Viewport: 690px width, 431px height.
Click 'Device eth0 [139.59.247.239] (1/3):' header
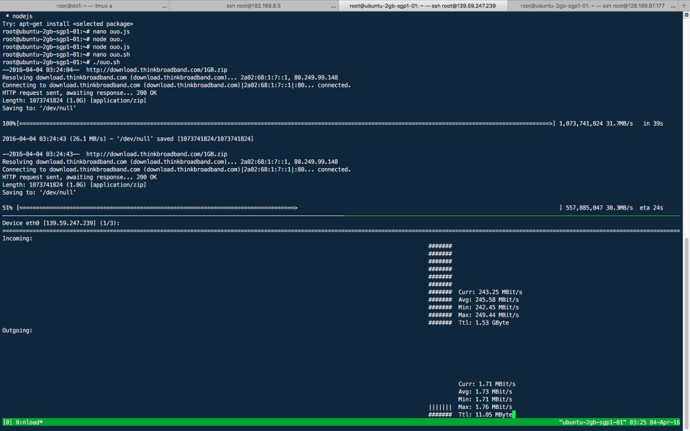pos(61,223)
